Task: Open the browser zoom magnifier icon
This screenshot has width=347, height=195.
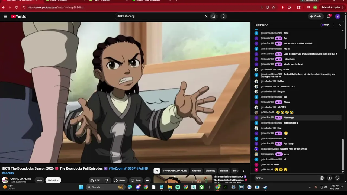Action: [x=262, y=8]
